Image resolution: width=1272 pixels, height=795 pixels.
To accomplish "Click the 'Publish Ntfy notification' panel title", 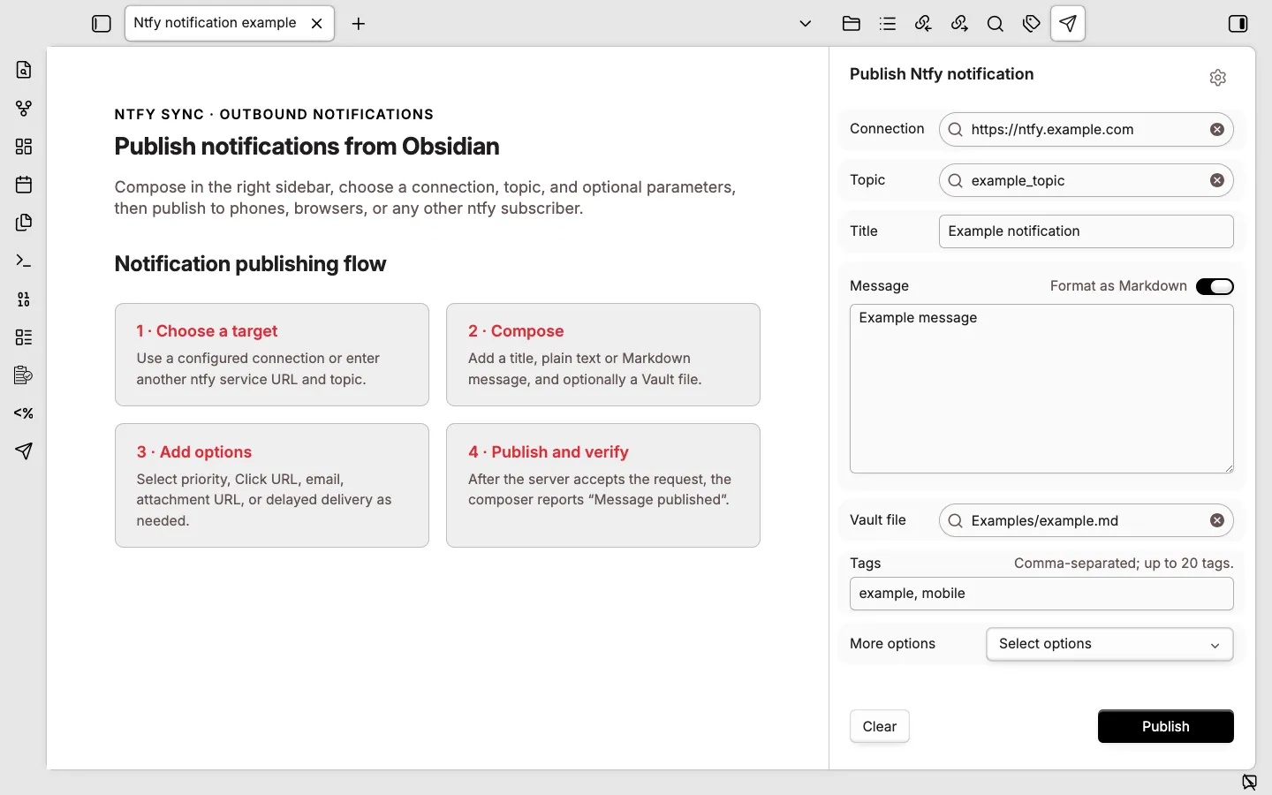I will (x=942, y=75).
